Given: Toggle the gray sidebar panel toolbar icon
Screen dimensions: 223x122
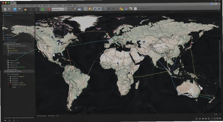Looking at the screenshot, I should (5, 9).
